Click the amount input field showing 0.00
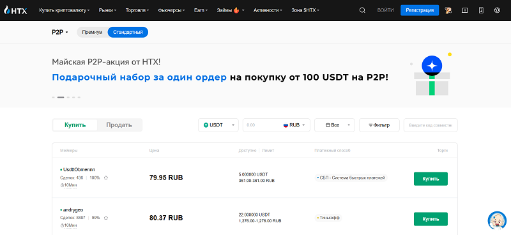This screenshot has width=511, height=235. (261, 125)
